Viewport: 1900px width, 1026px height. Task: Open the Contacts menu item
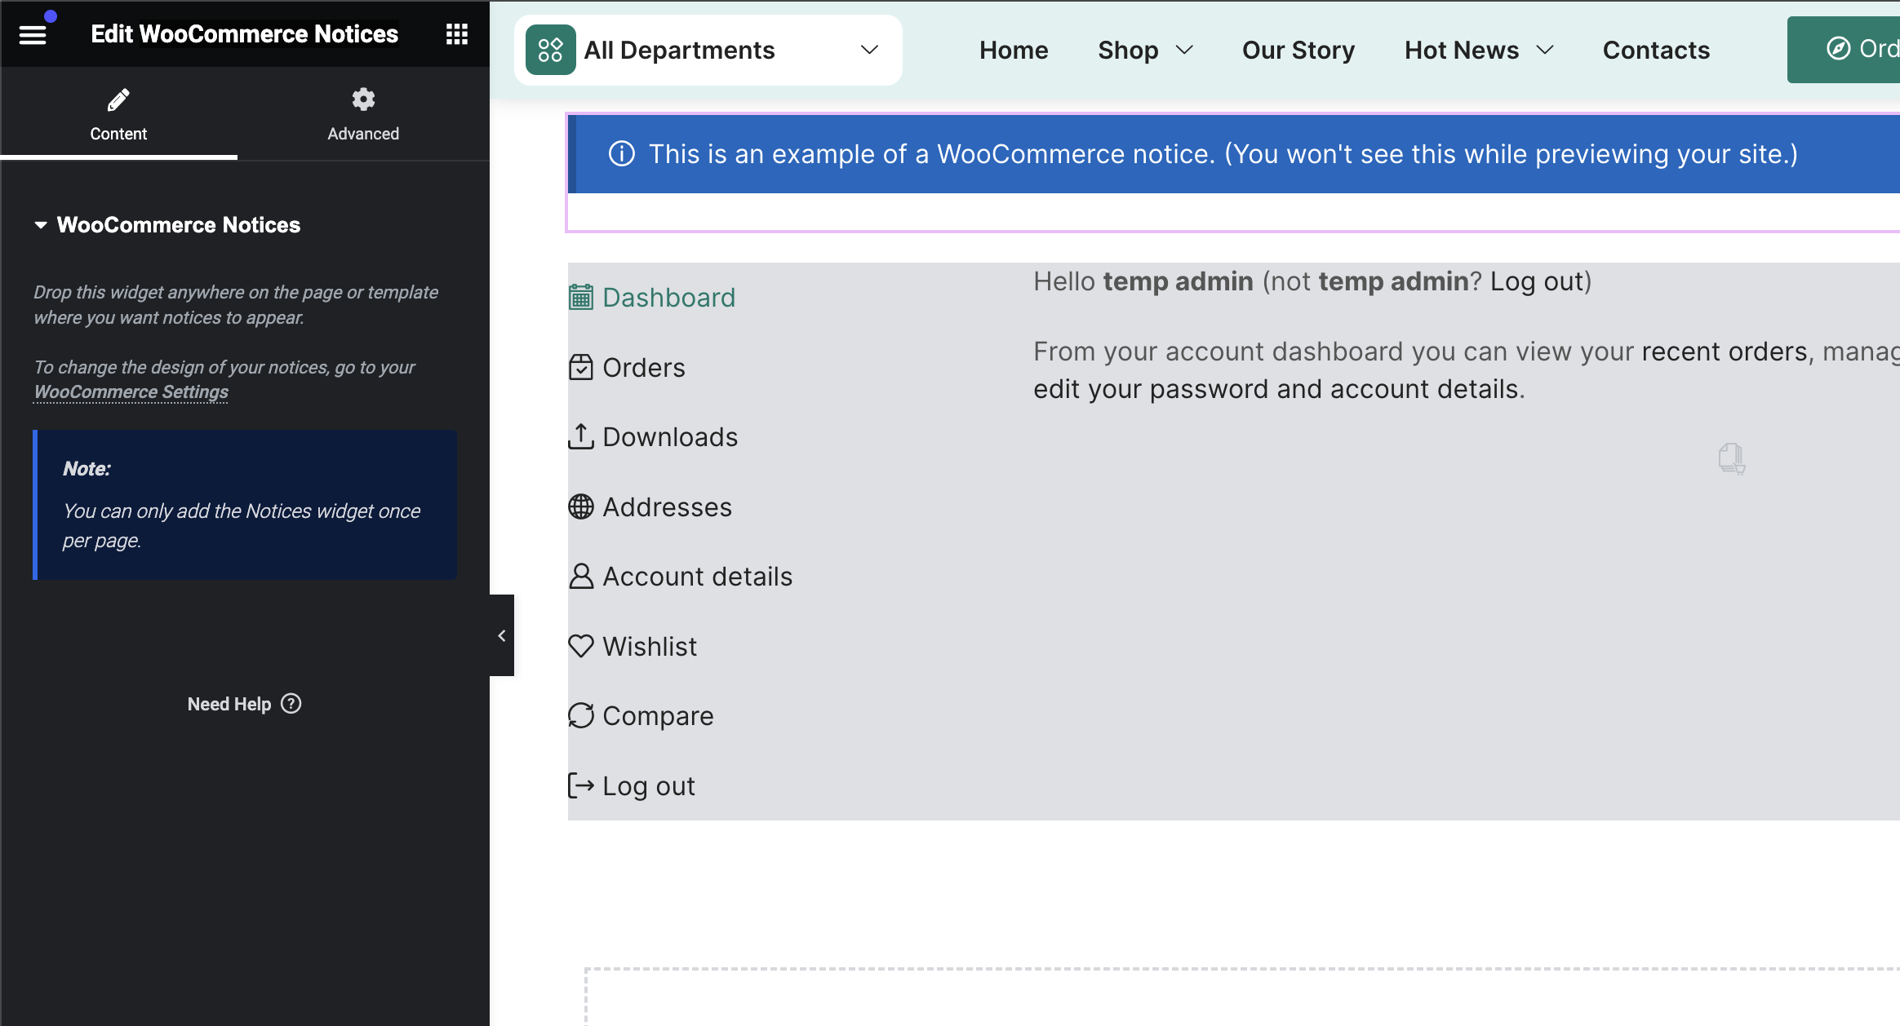point(1656,50)
